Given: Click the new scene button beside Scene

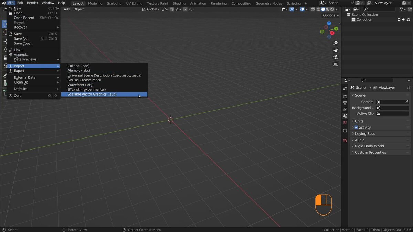Looking at the screenshot, I should pos(357,3).
